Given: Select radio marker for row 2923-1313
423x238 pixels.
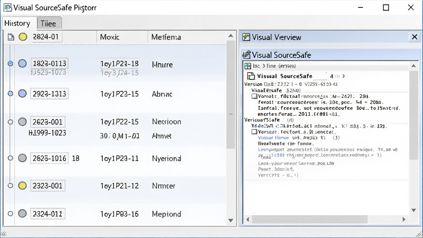Looking at the screenshot, I should pyautogui.click(x=10, y=94).
